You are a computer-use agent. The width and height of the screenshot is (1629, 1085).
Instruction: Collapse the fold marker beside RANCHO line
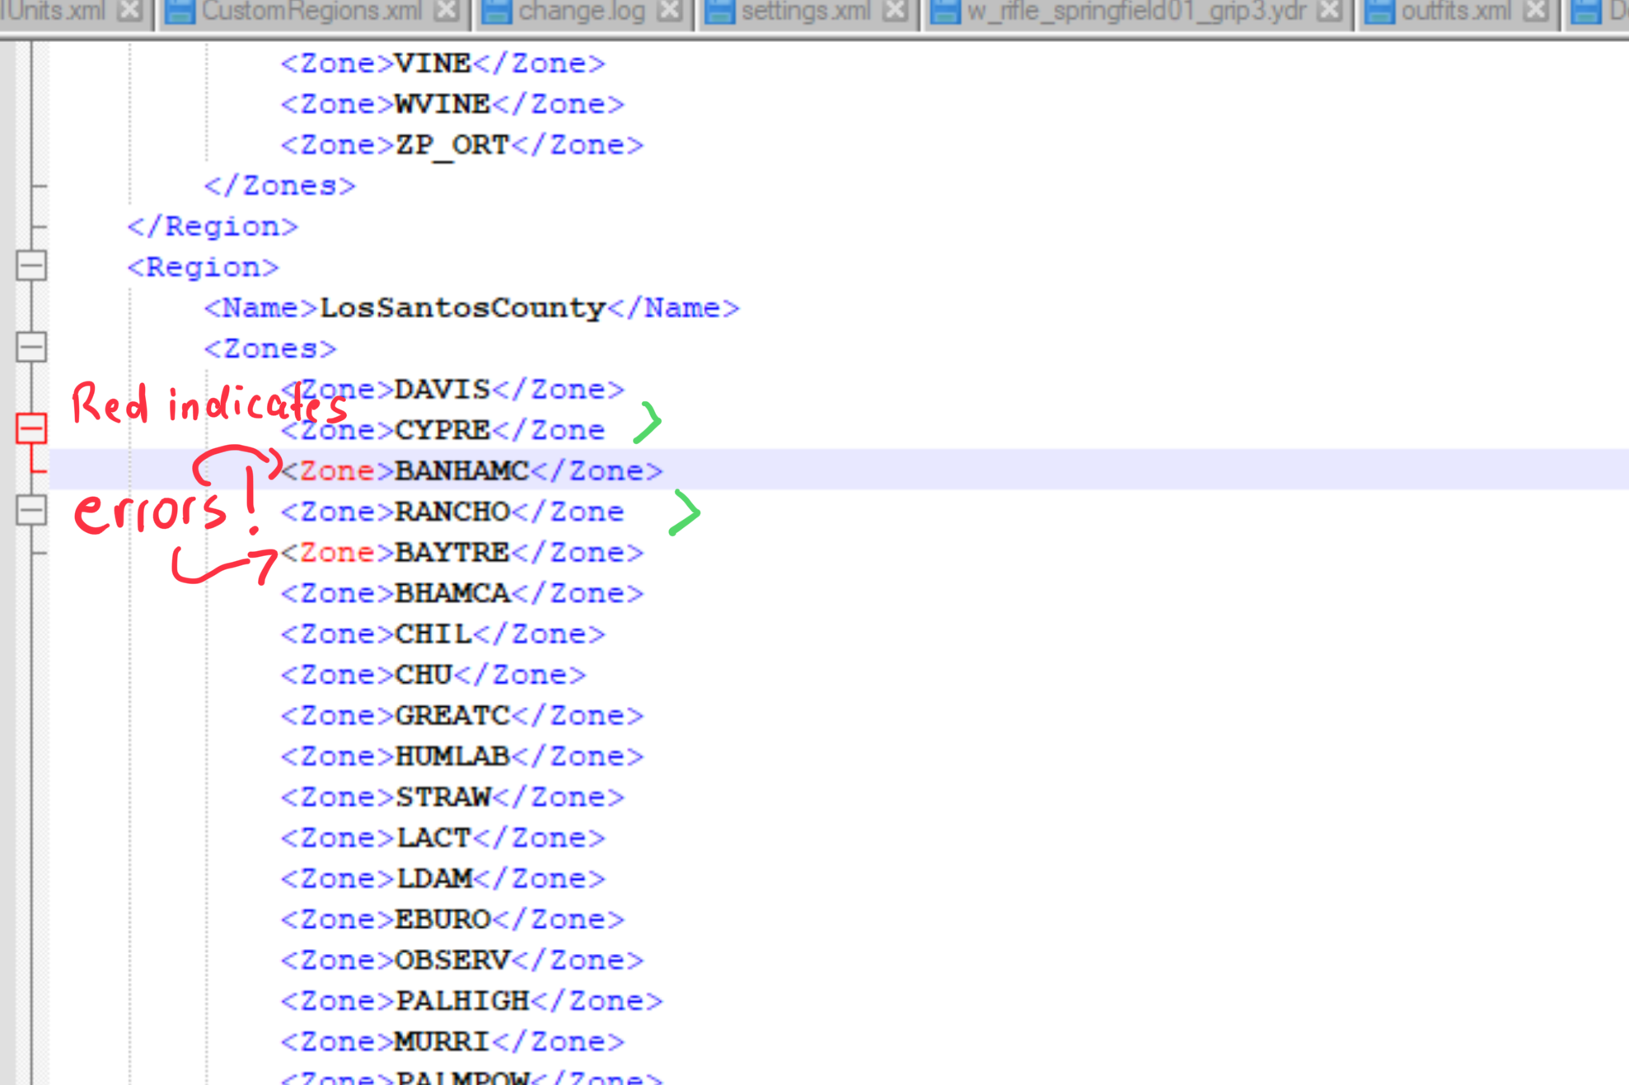coord(31,510)
